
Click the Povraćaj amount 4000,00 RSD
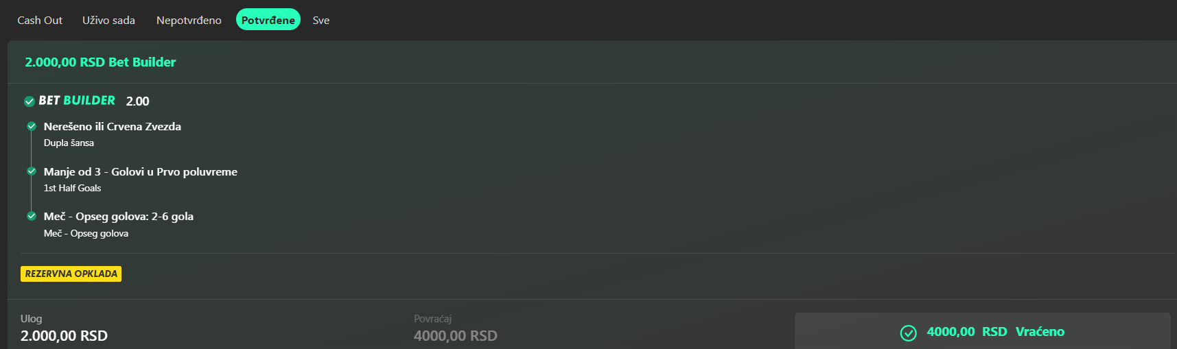[456, 336]
